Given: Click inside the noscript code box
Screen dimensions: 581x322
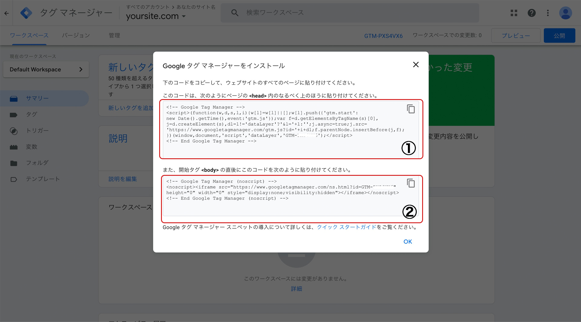Looking at the screenshot, I should [291, 196].
